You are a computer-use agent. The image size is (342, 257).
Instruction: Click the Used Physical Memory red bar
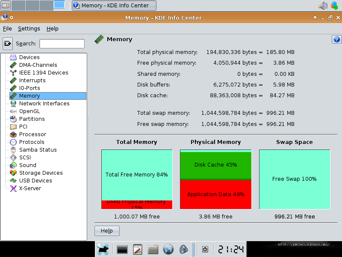[x=137, y=205]
